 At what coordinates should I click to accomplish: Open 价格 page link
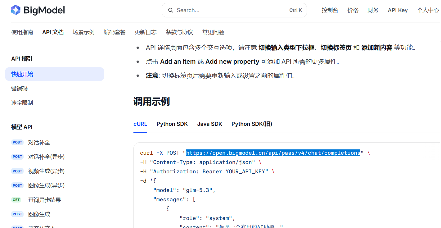pos(353,10)
